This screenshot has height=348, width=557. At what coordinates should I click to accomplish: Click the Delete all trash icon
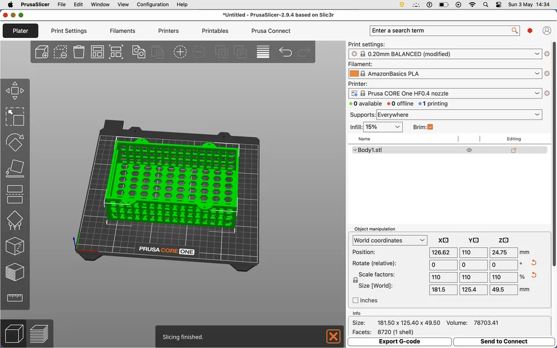click(79, 52)
